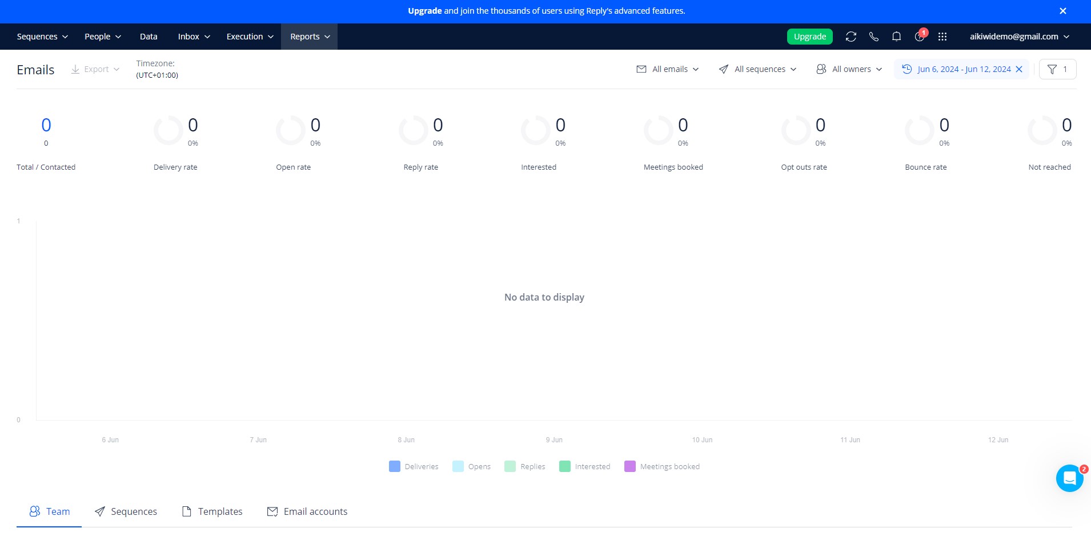Toggle Deliveries series in chart legend

click(414, 466)
